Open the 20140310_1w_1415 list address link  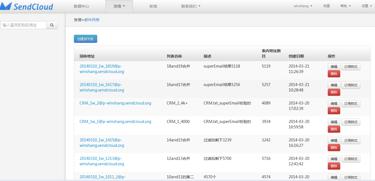point(102,143)
